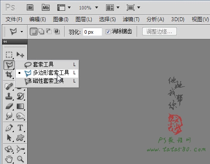This screenshot has width=210, height=164.
Task: Select the Path Selection arrow tool
Action: tap(9, 138)
